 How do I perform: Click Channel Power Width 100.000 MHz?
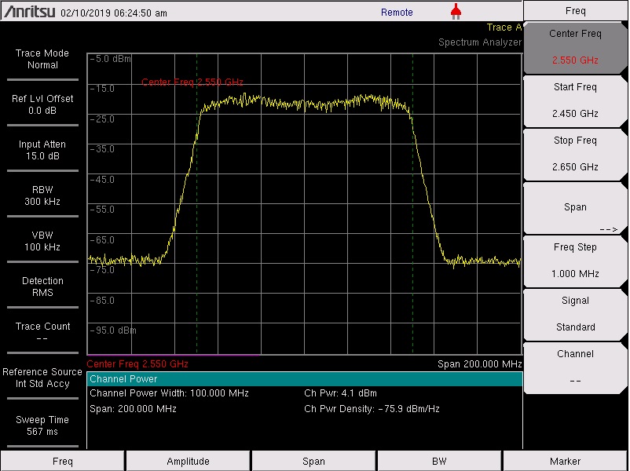169,393
